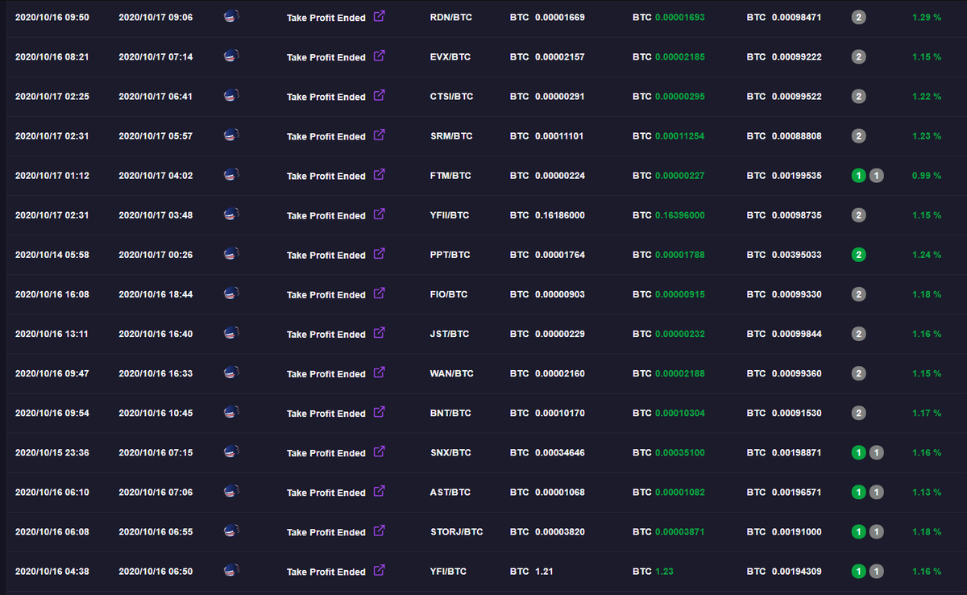Open external link icon for AST/BTC deal

(380, 490)
